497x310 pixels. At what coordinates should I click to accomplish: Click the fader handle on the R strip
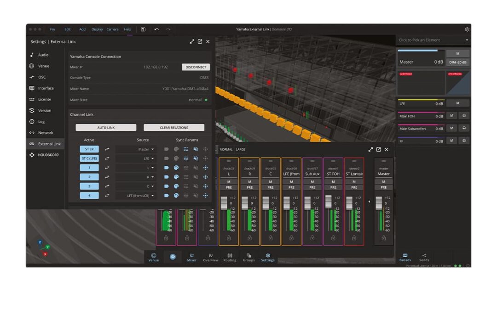245,203
